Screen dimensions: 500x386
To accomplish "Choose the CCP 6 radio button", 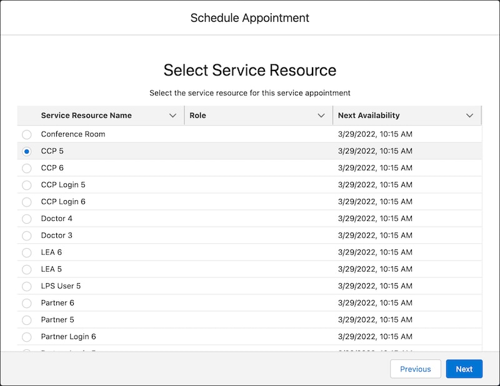I will tap(27, 168).
